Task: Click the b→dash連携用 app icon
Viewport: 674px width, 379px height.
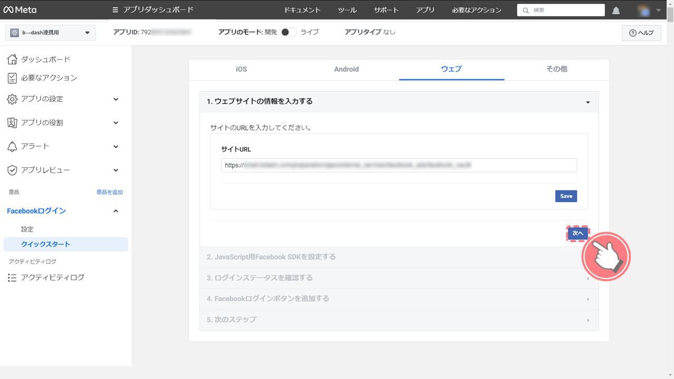Action: 14,33
